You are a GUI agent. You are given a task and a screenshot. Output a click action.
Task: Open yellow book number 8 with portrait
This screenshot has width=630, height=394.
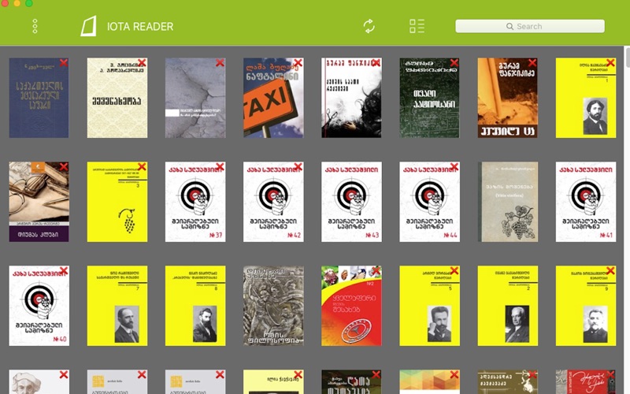[x=195, y=306]
